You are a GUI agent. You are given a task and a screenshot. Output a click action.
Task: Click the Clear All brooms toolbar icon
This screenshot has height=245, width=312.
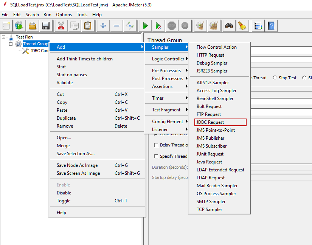click(214, 26)
